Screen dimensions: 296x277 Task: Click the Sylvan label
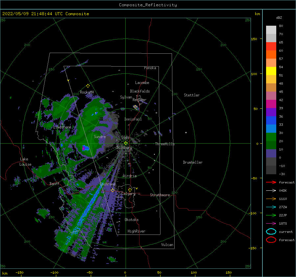click(126, 97)
